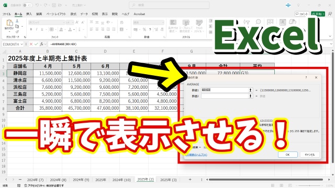Screen dimensions: 335x188
Task: Click the Save disk icon
Action: 54,5
